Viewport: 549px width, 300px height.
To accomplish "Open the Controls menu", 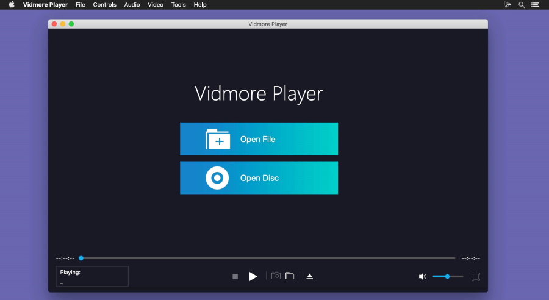I will click(x=104, y=4).
